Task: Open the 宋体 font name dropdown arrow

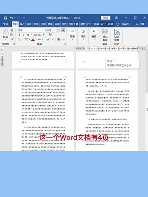Action: pyautogui.click(x=43, y=30)
